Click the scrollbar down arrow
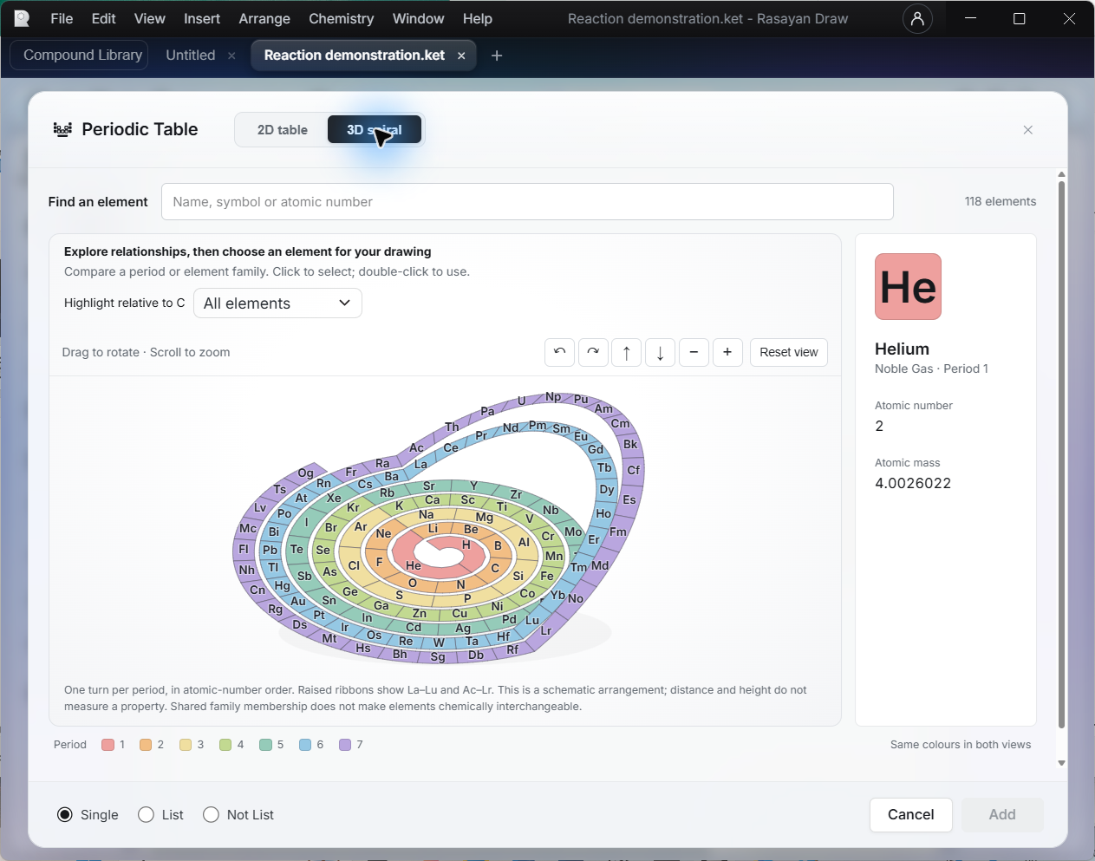The width and height of the screenshot is (1095, 861). click(x=1061, y=763)
